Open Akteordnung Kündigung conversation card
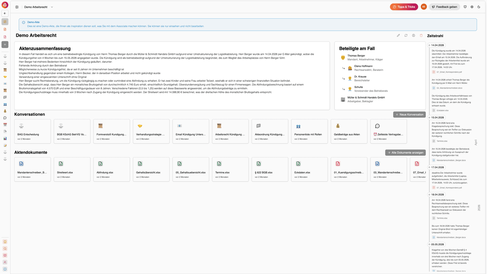The width and height of the screenshot is (487, 274). pos(270,131)
